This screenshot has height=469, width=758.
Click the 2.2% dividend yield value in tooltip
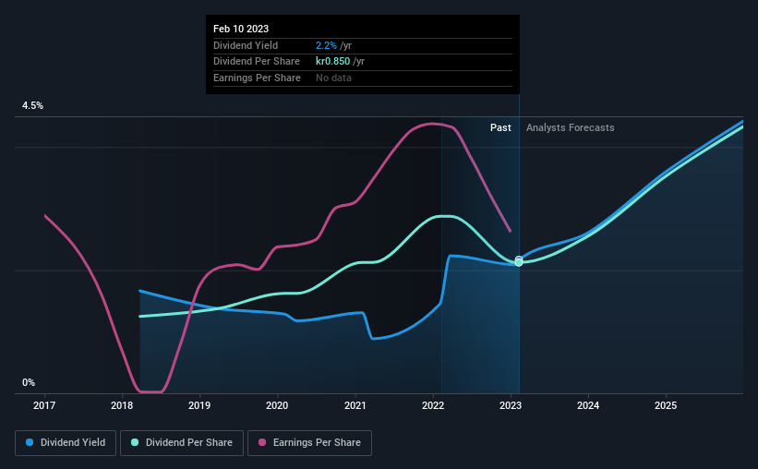(x=326, y=45)
